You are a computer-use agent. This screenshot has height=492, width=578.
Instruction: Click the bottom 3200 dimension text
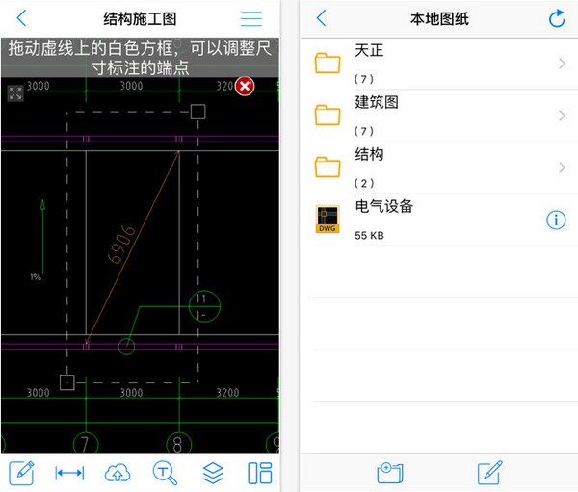pyautogui.click(x=227, y=393)
